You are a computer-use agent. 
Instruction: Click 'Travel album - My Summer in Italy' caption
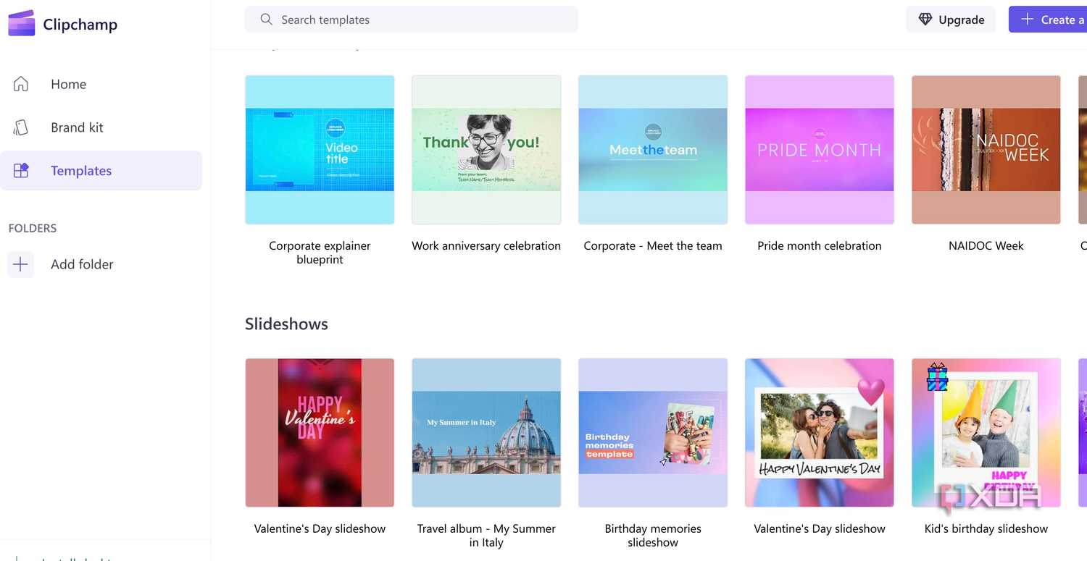(x=486, y=536)
